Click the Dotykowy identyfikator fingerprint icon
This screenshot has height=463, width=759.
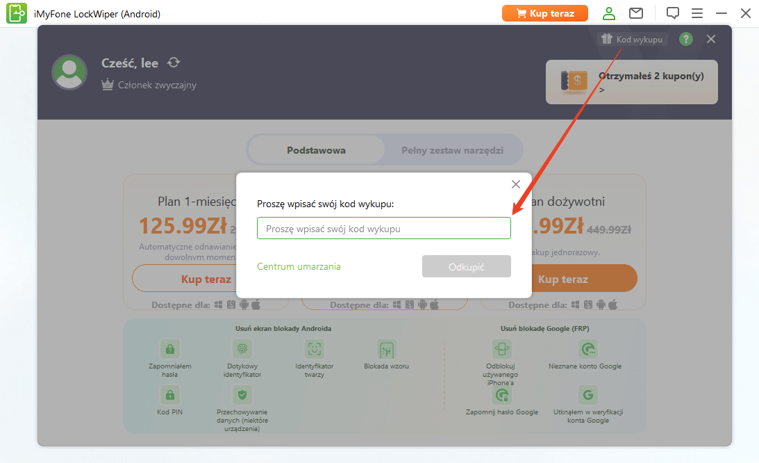(x=242, y=348)
